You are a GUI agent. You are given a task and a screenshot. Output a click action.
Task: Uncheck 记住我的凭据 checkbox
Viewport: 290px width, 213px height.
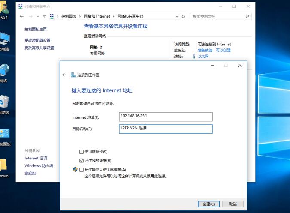pyautogui.click(x=82, y=161)
